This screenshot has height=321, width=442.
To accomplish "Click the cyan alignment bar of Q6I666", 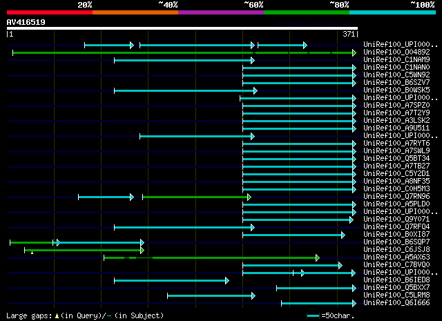I will tap(318, 304).
